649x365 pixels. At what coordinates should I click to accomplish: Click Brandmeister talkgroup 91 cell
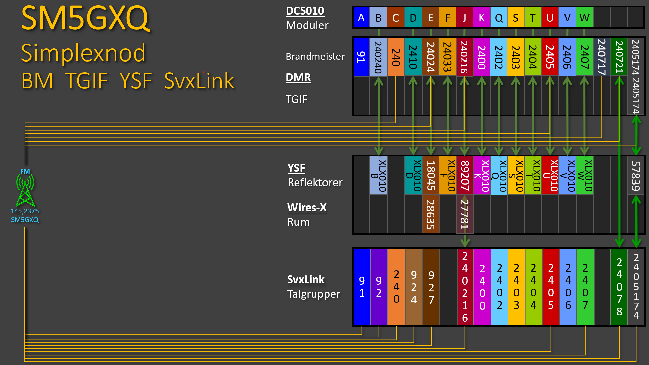pos(361,57)
